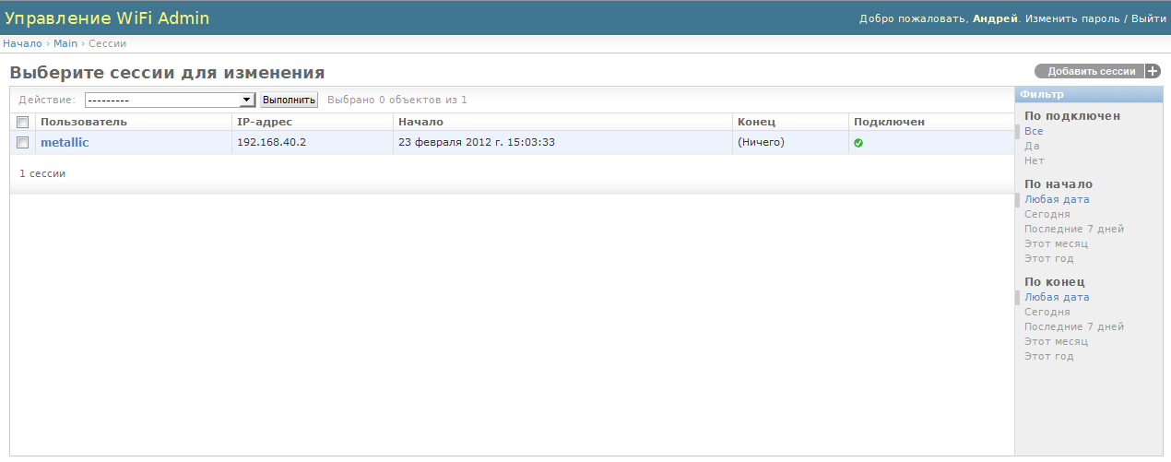This screenshot has height=462, width=1171.
Task: Open the Действие action dropdown
Action: tap(170, 100)
